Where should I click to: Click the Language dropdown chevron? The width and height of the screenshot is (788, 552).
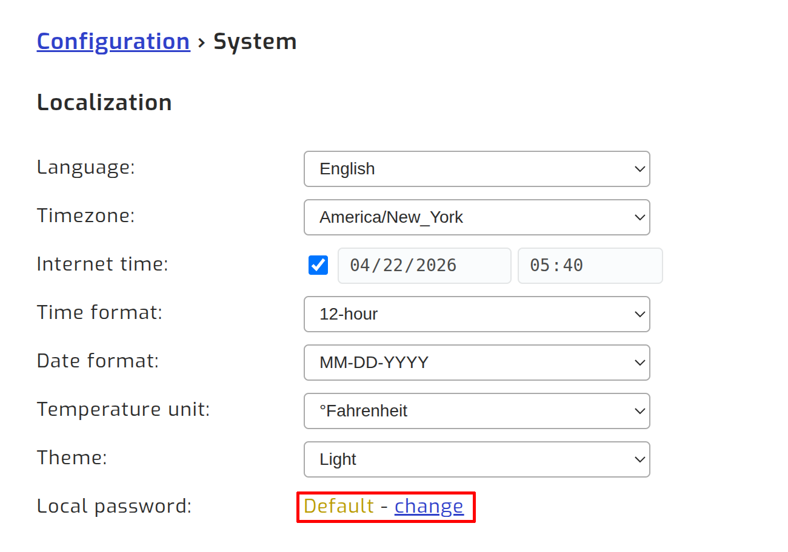639,169
